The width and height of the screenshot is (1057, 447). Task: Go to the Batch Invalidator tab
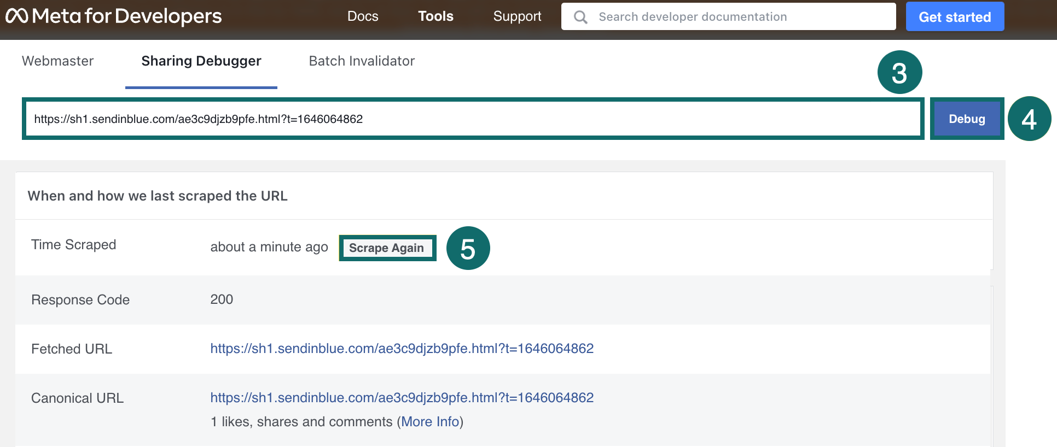[362, 61]
